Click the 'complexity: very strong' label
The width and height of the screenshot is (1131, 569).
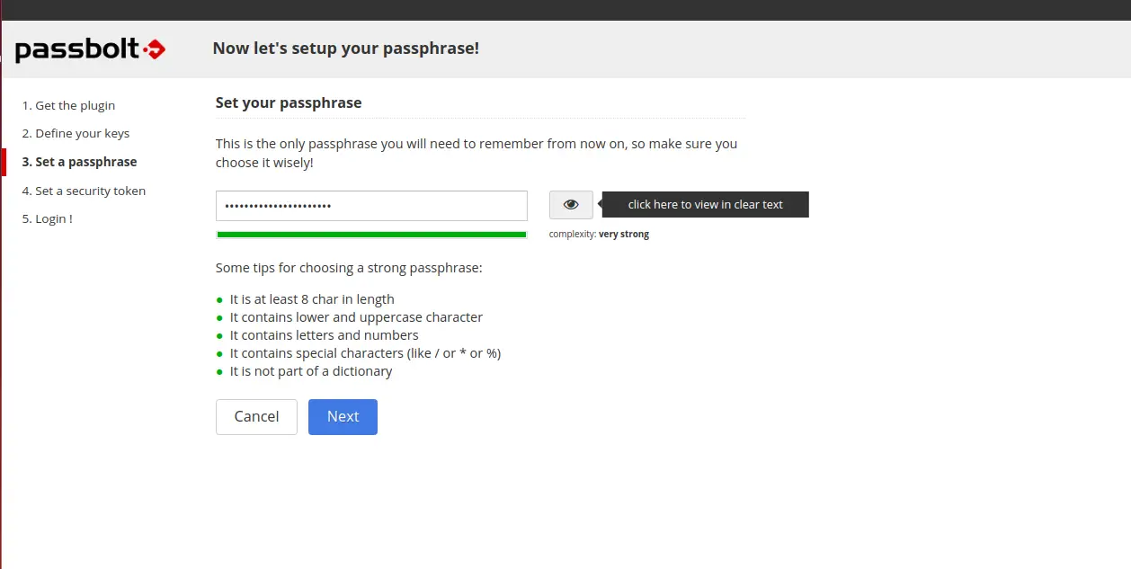pos(599,235)
